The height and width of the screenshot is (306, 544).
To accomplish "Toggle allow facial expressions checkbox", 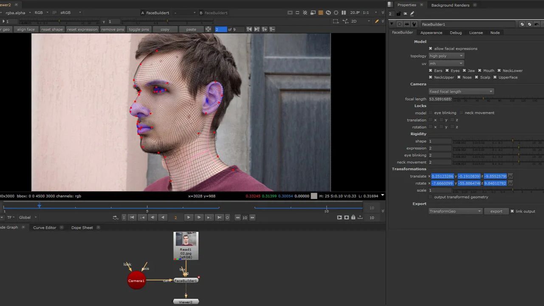I will (431, 48).
